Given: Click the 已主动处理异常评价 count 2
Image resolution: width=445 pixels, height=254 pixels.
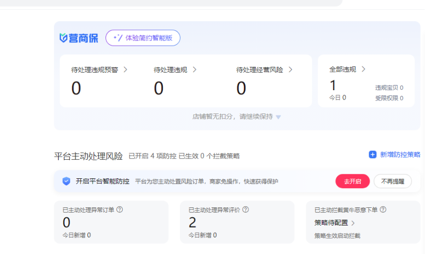Looking at the screenshot, I should coord(192,223).
